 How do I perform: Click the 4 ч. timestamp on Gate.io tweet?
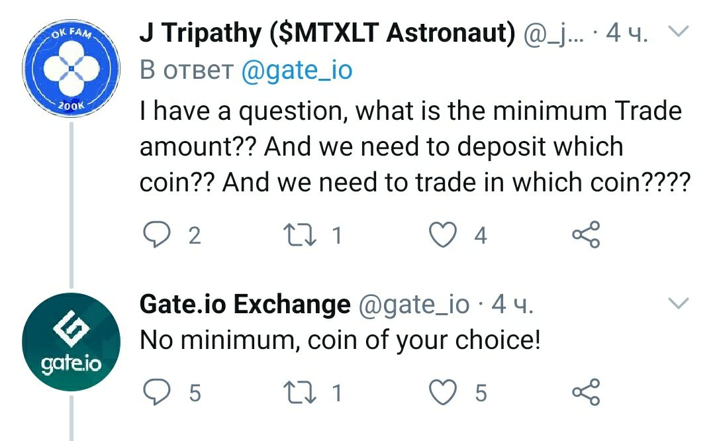click(x=513, y=305)
